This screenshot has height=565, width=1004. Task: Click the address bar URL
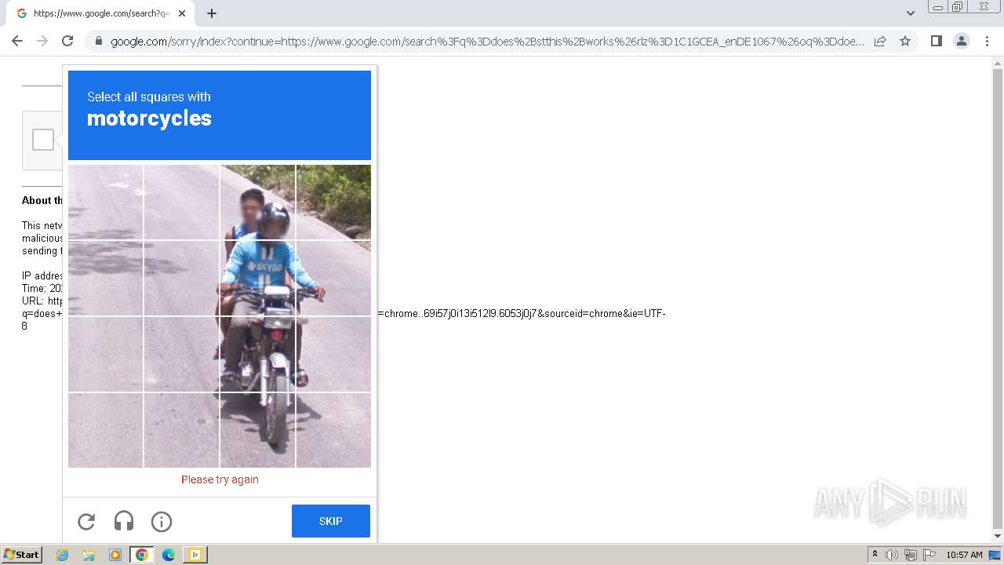point(486,42)
